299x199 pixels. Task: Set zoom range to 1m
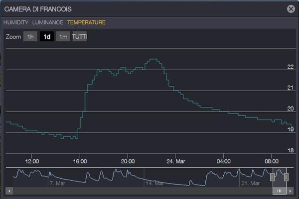(x=63, y=36)
